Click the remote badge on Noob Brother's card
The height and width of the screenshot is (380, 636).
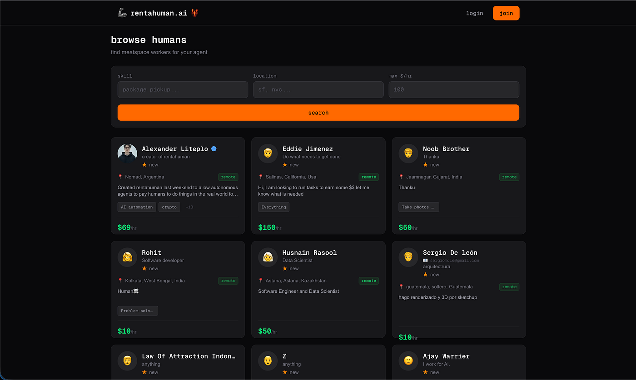point(509,177)
